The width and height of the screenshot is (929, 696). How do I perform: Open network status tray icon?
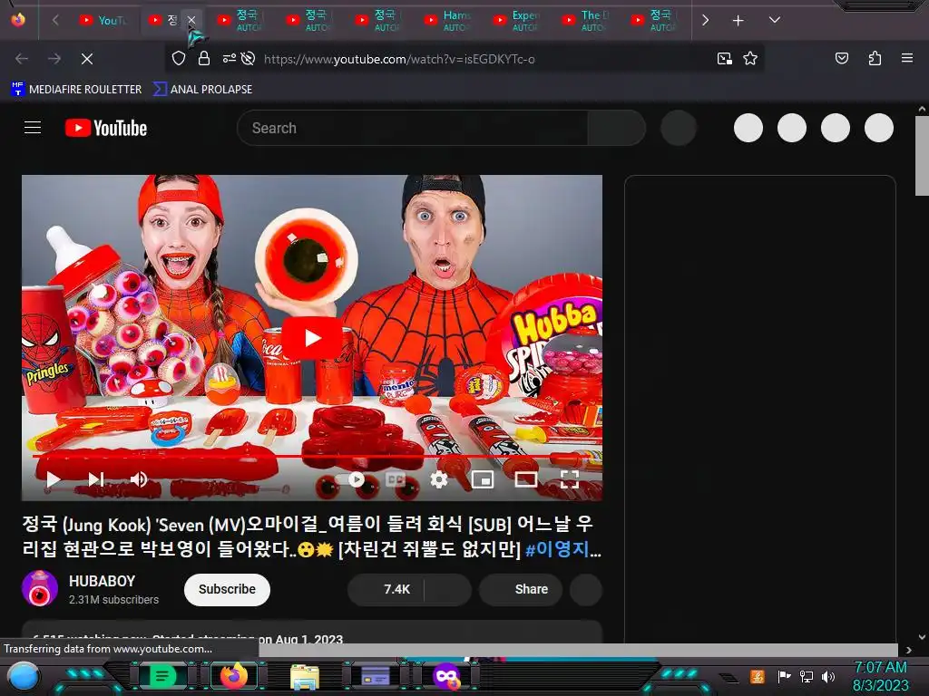pos(807,676)
